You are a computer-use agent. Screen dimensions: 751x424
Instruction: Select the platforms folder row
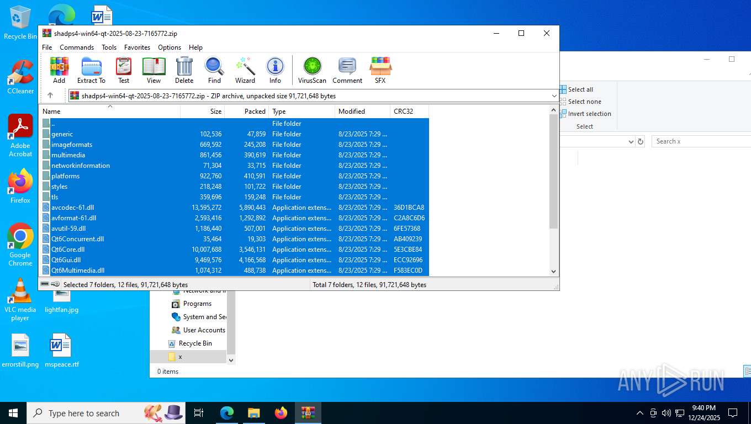click(234, 176)
